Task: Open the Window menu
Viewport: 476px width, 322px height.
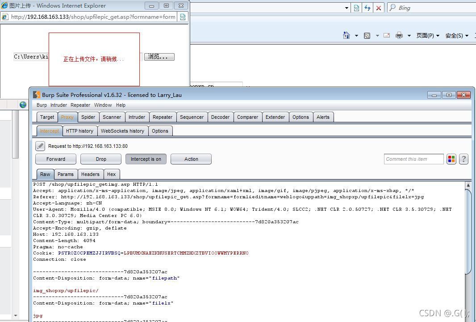Action: (x=103, y=105)
